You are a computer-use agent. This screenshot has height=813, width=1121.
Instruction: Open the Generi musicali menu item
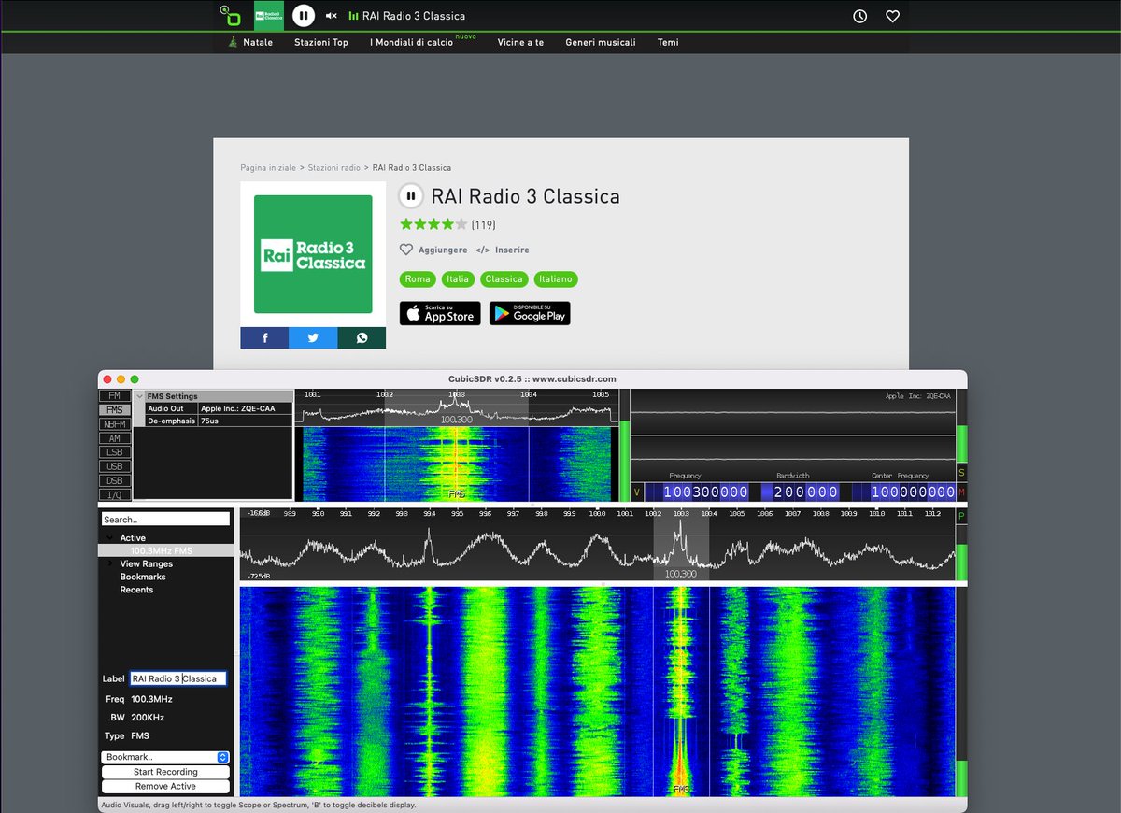coord(601,42)
